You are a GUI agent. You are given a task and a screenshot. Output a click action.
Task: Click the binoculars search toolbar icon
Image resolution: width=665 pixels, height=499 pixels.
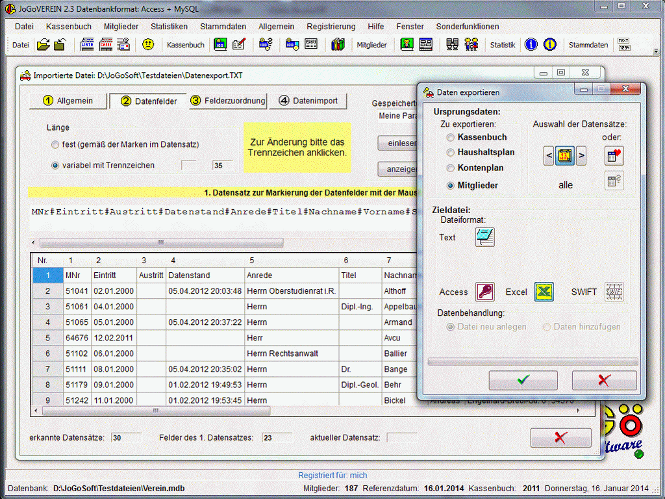point(452,45)
